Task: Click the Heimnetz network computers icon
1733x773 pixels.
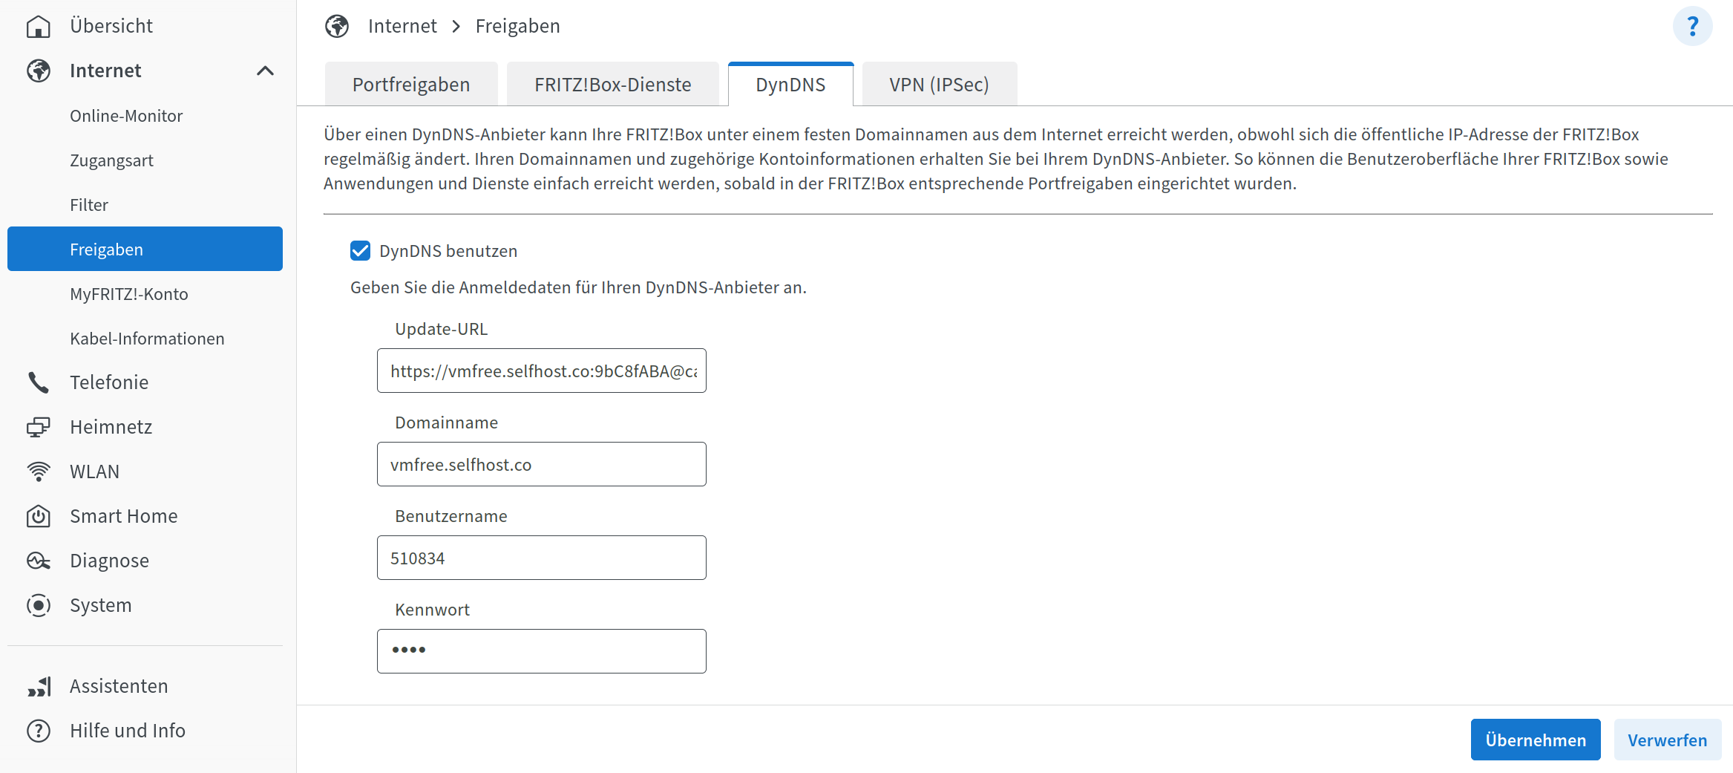Action: pos(39,427)
